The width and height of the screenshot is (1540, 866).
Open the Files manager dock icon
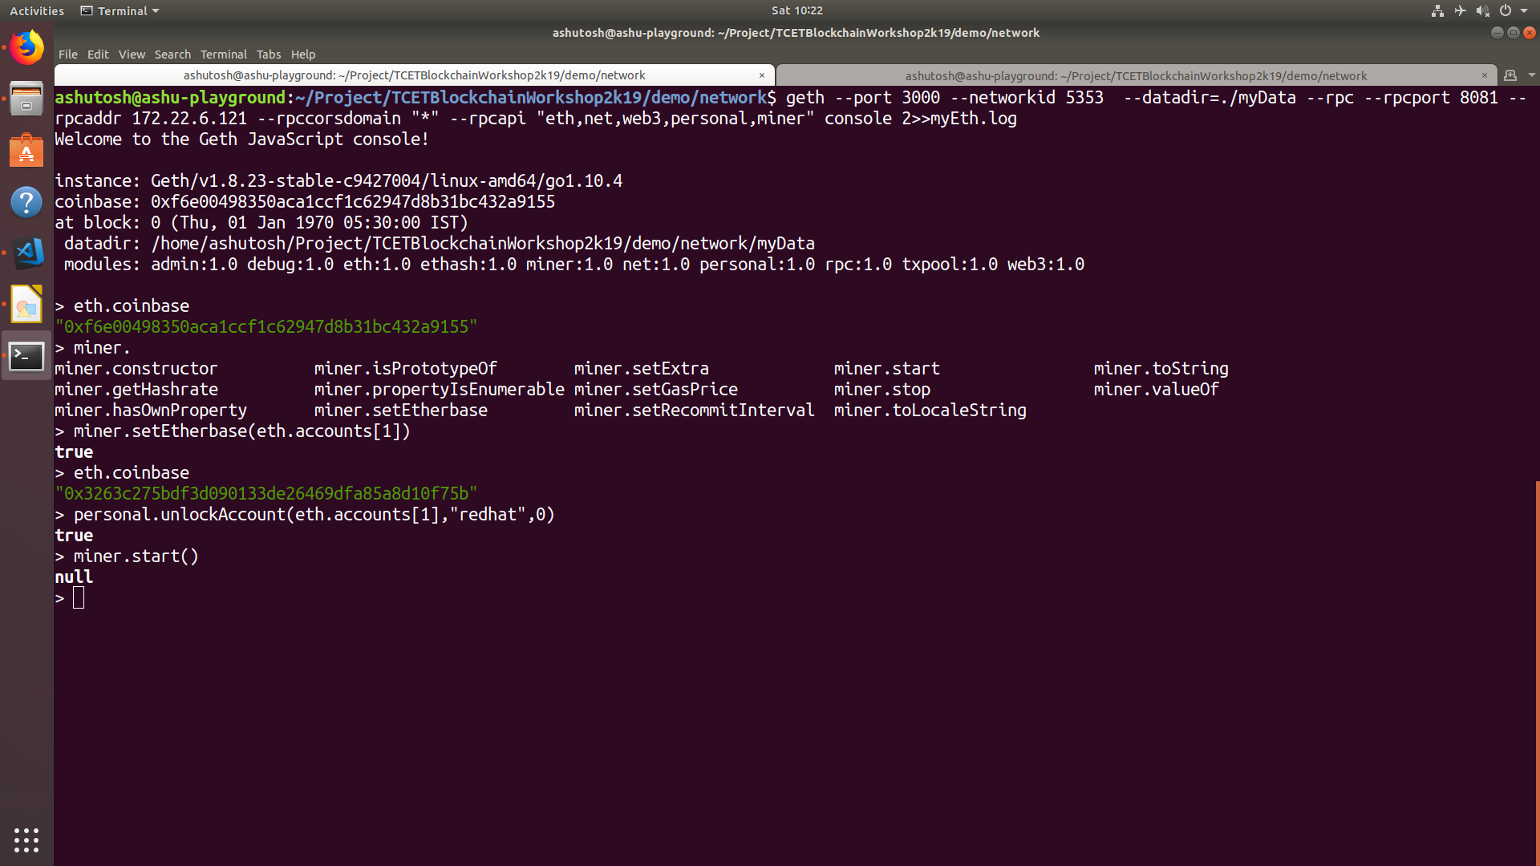tap(26, 99)
